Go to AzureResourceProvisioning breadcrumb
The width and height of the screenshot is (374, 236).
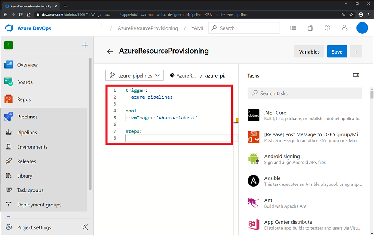click(x=148, y=28)
